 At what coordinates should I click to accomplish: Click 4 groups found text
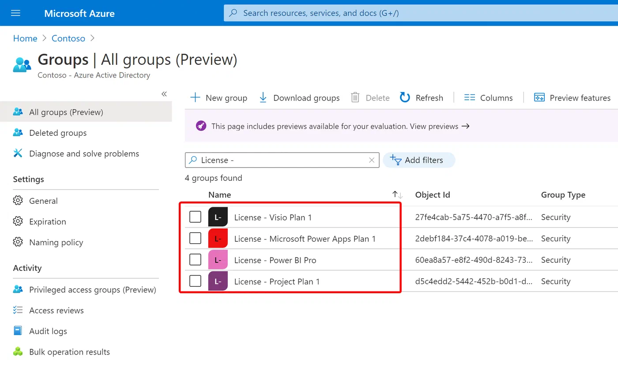point(214,178)
